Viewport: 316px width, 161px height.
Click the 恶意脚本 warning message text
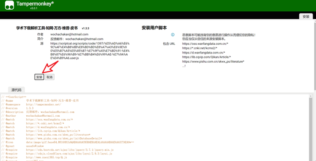coord(219,37)
